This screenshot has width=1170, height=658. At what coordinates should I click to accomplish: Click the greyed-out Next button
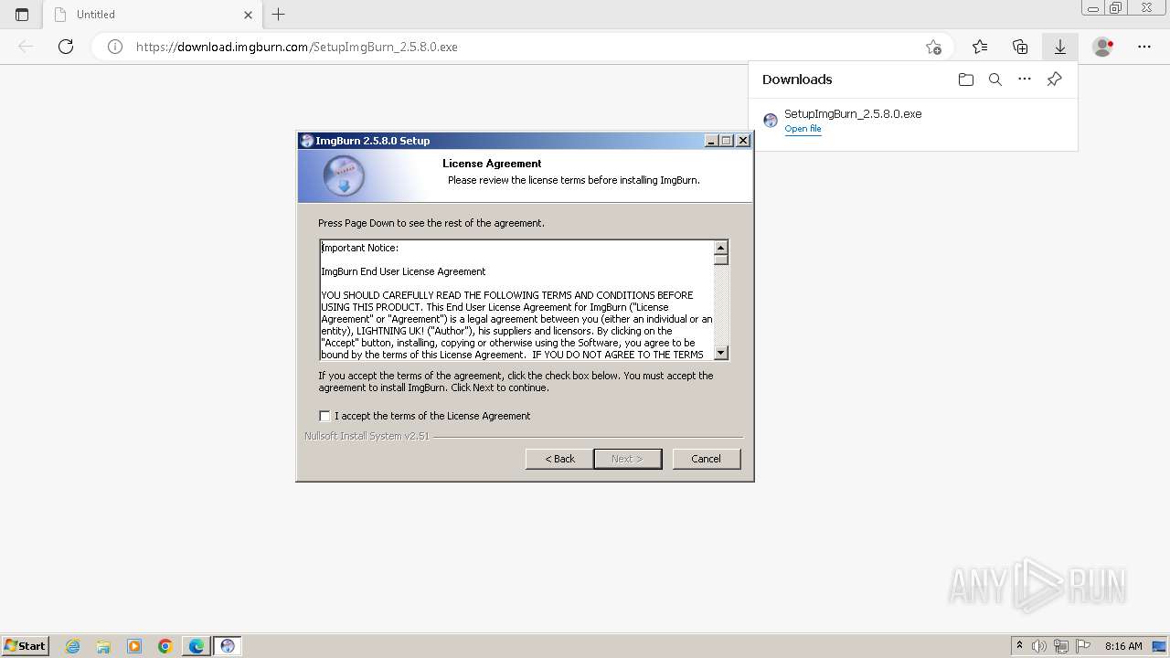click(627, 459)
